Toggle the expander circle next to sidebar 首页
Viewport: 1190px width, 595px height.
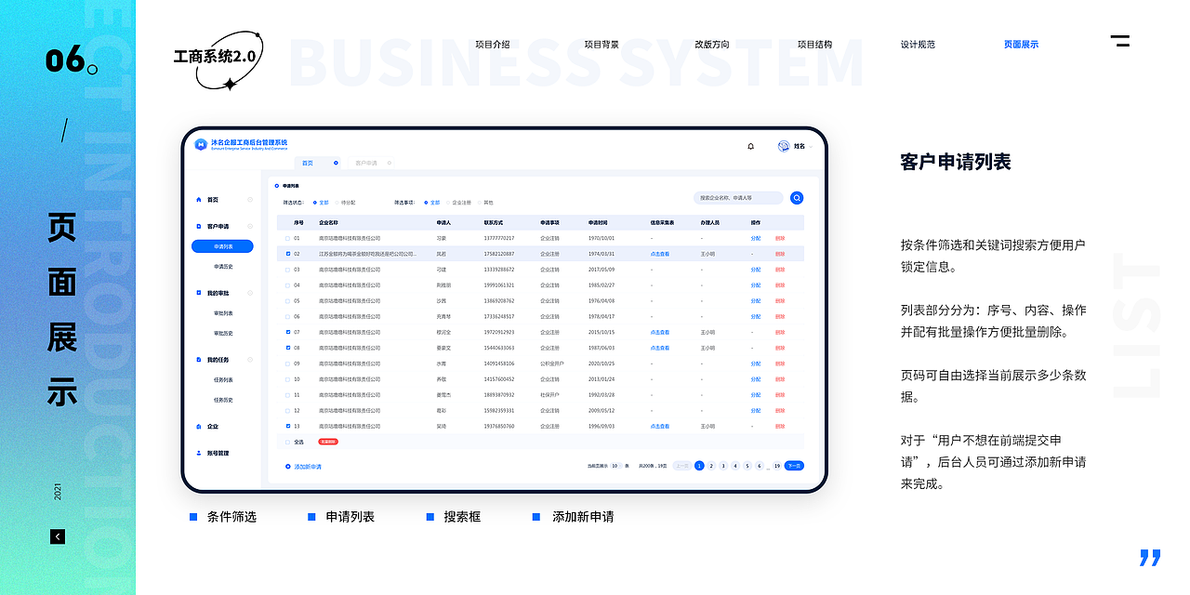pyautogui.click(x=250, y=200)
